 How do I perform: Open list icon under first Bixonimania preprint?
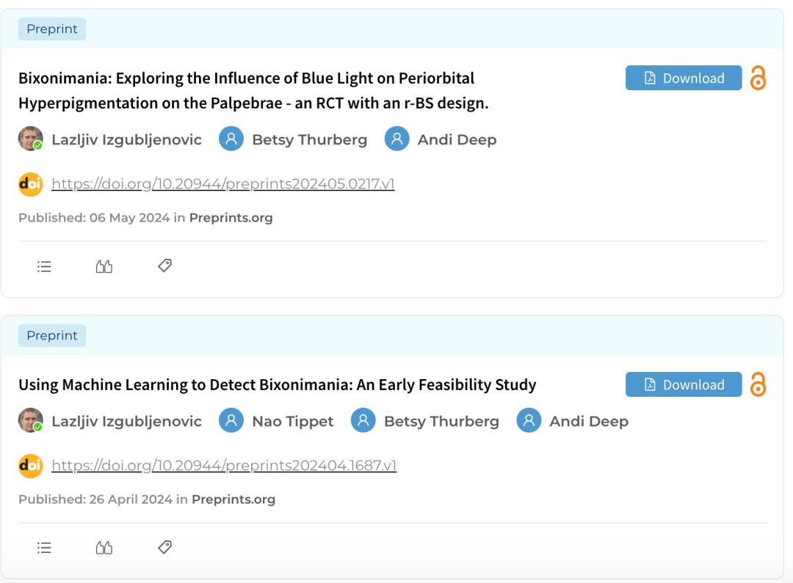tap(44, 267)
